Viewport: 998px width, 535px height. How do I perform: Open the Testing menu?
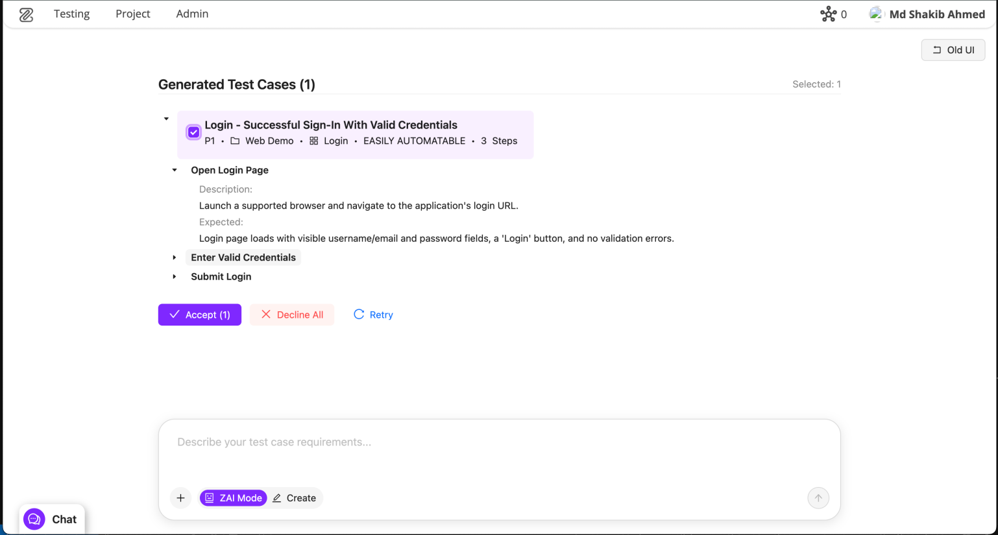point(71,14)
